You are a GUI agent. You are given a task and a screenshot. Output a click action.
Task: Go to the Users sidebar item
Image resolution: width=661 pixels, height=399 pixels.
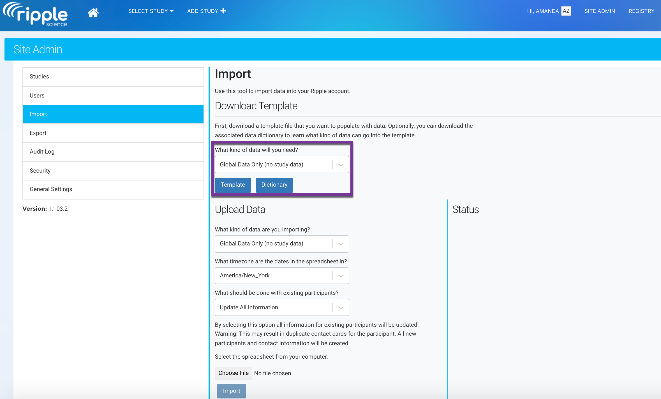coord(113,96)
